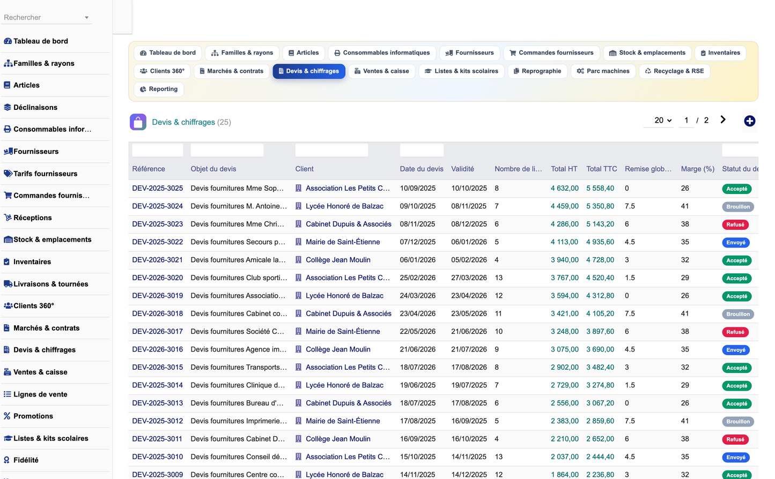The width and height of the screenshot is (775, 479).
Task: Click the Objet du devis filter field
Action: pos(227,150)
